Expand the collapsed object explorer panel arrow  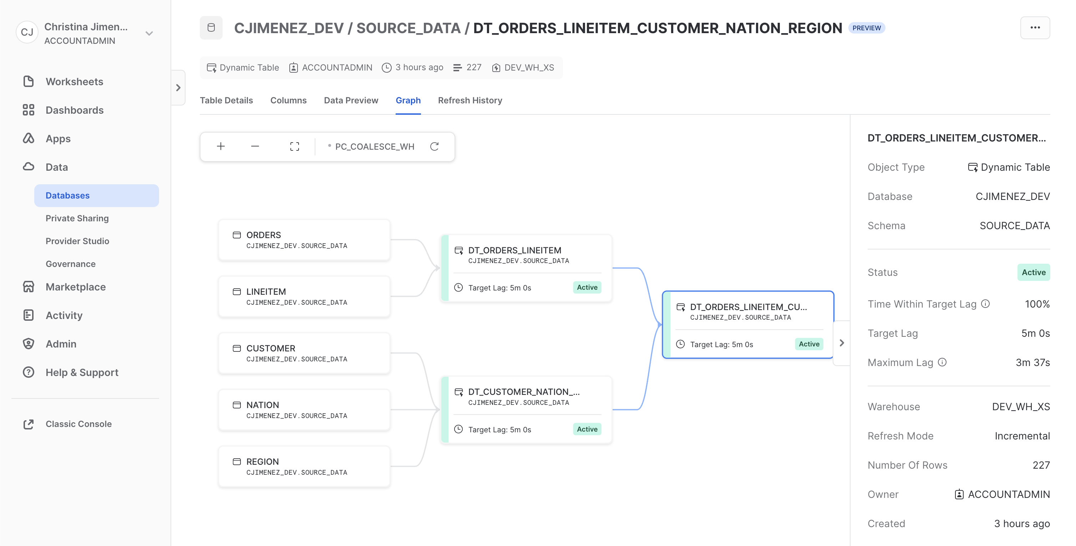coord(178,88)
